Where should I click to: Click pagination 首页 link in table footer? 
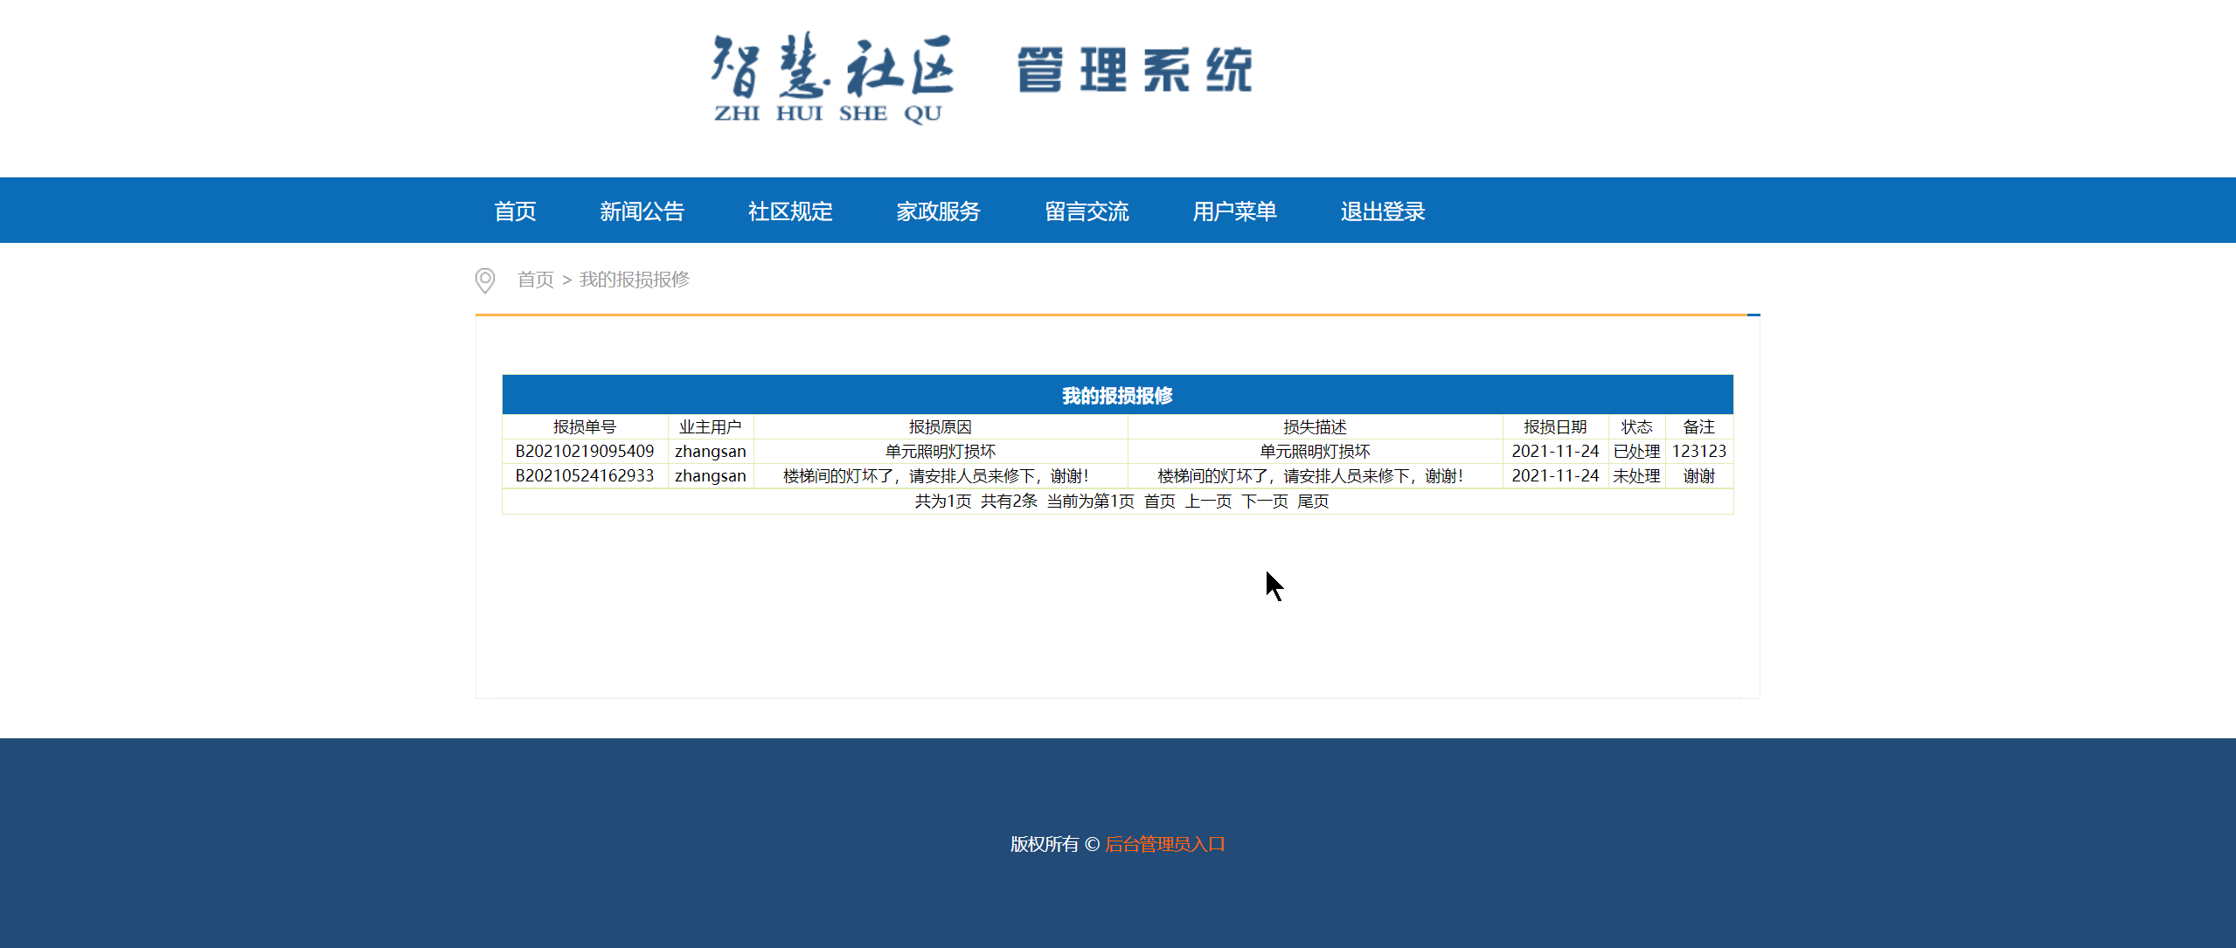[x=1160, y=502]
